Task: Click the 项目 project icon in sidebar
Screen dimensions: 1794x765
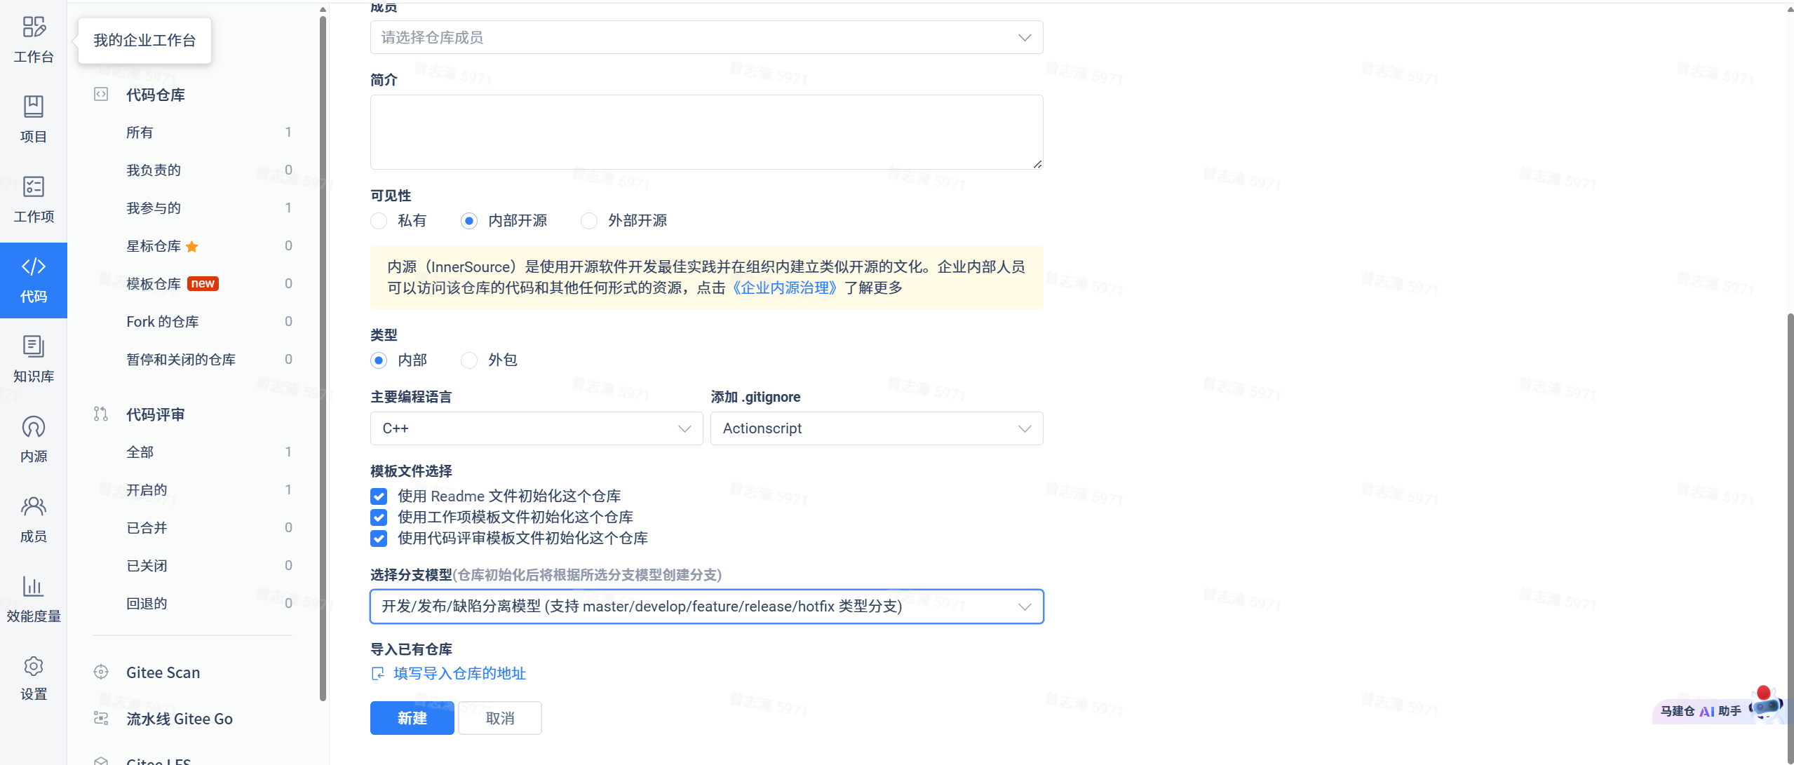Action: [34, 107]
